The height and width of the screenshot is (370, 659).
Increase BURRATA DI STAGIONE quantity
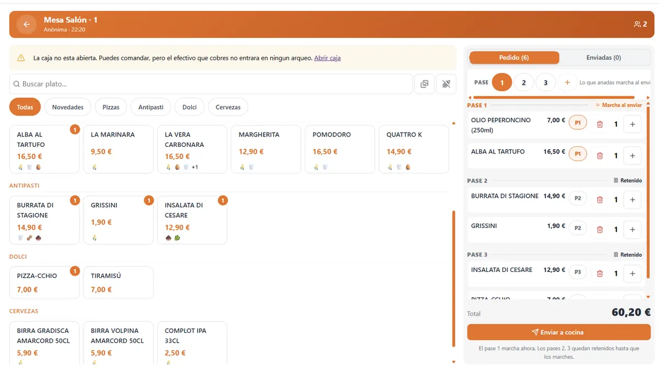point(632,200)
